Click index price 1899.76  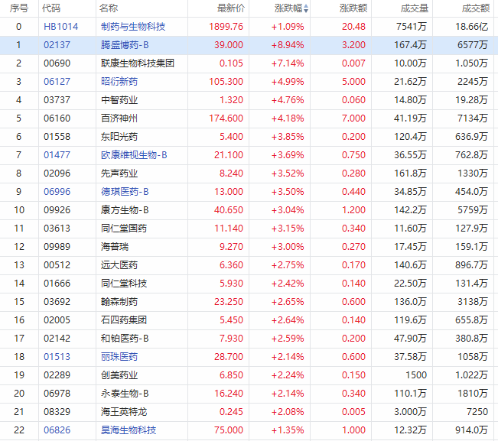226,27
